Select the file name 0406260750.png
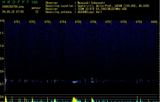This screenshot has height=102, width=160. click(x=13, y=7)
